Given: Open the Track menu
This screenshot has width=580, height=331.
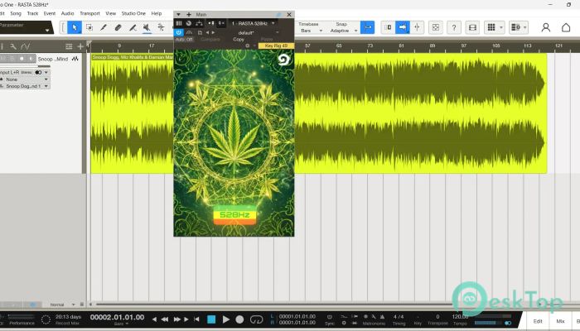Looking at the screenshot, I should [32, 13].
